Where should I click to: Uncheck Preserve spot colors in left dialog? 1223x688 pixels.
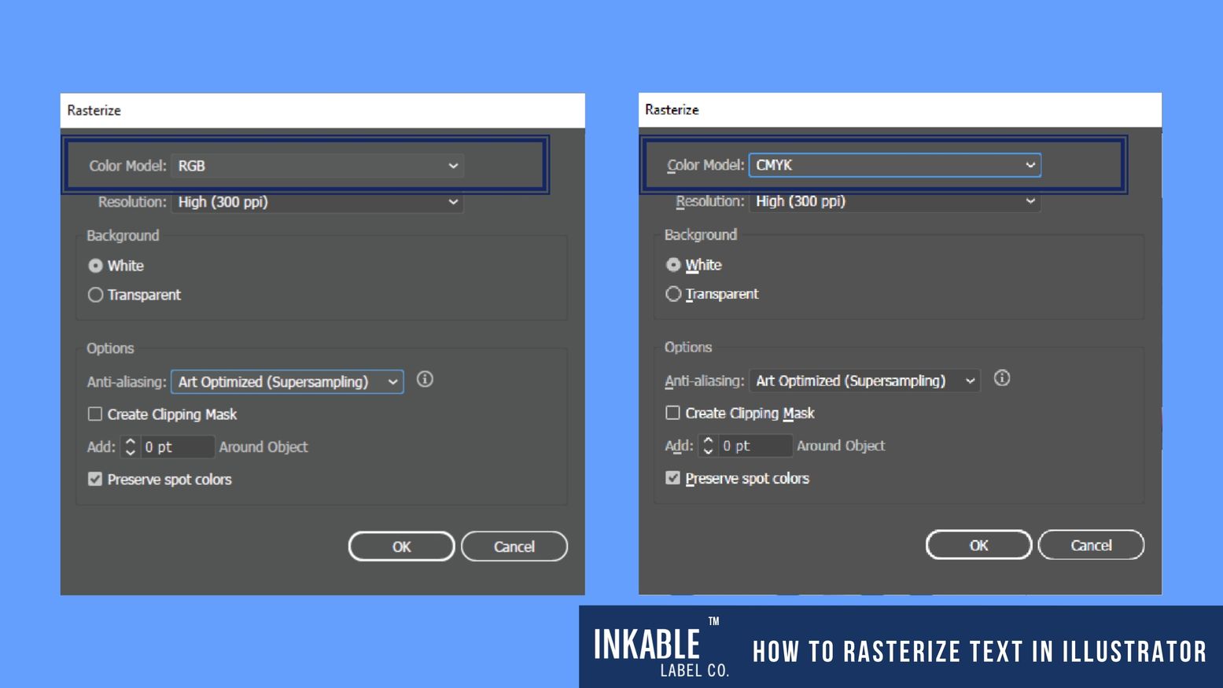click(95, 479)
